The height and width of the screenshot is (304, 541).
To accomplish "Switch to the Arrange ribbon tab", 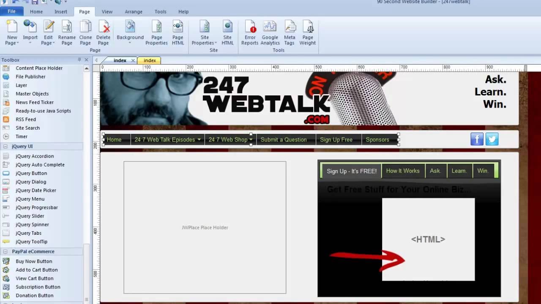I will [134, 12].
